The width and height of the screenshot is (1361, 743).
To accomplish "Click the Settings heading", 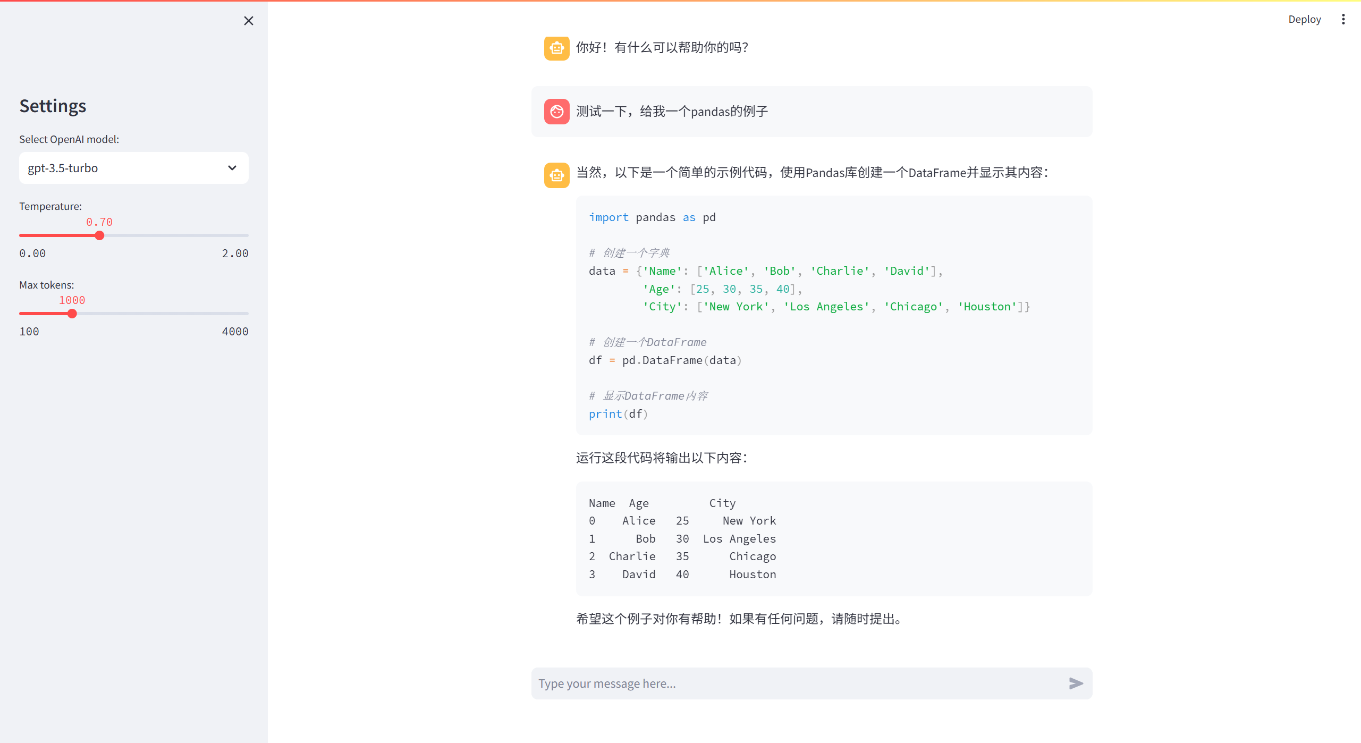I will tap(53, 106).
